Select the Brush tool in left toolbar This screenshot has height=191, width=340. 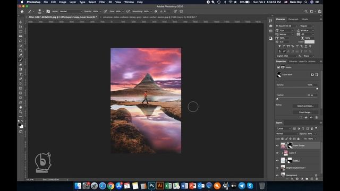[x=21, y=60]
